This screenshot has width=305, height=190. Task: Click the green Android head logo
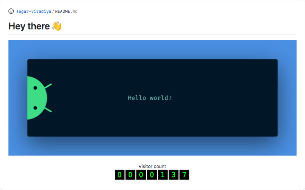[40, 98]
